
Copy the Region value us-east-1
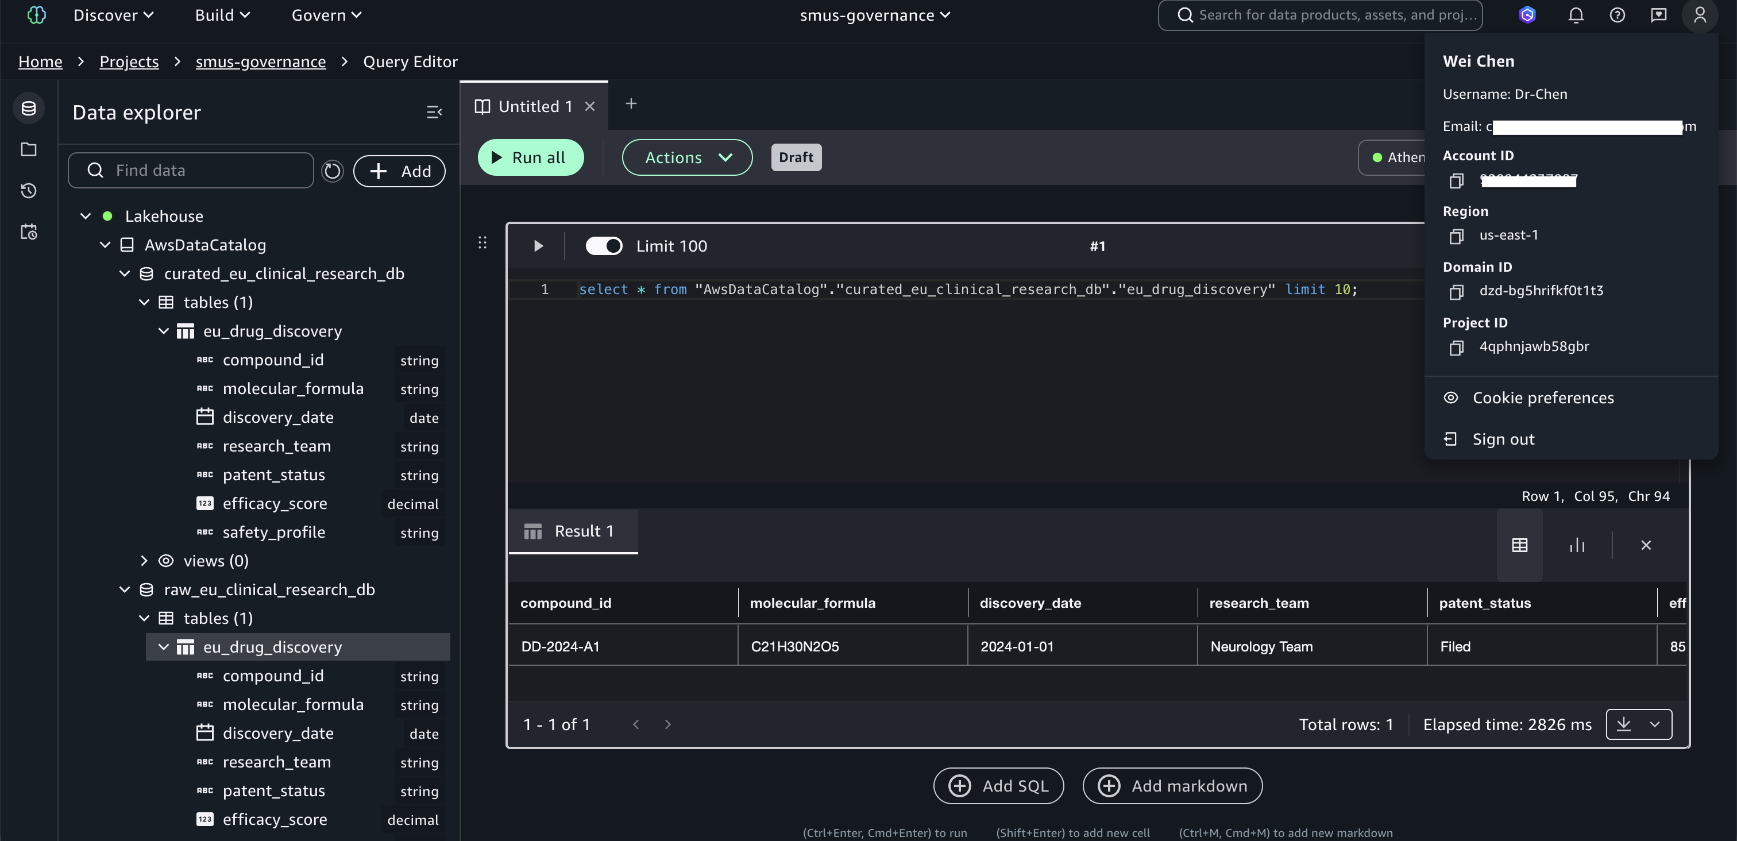point(1457,236)
